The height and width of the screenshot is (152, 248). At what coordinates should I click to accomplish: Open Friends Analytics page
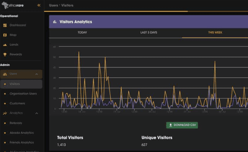tap(22, 142)
